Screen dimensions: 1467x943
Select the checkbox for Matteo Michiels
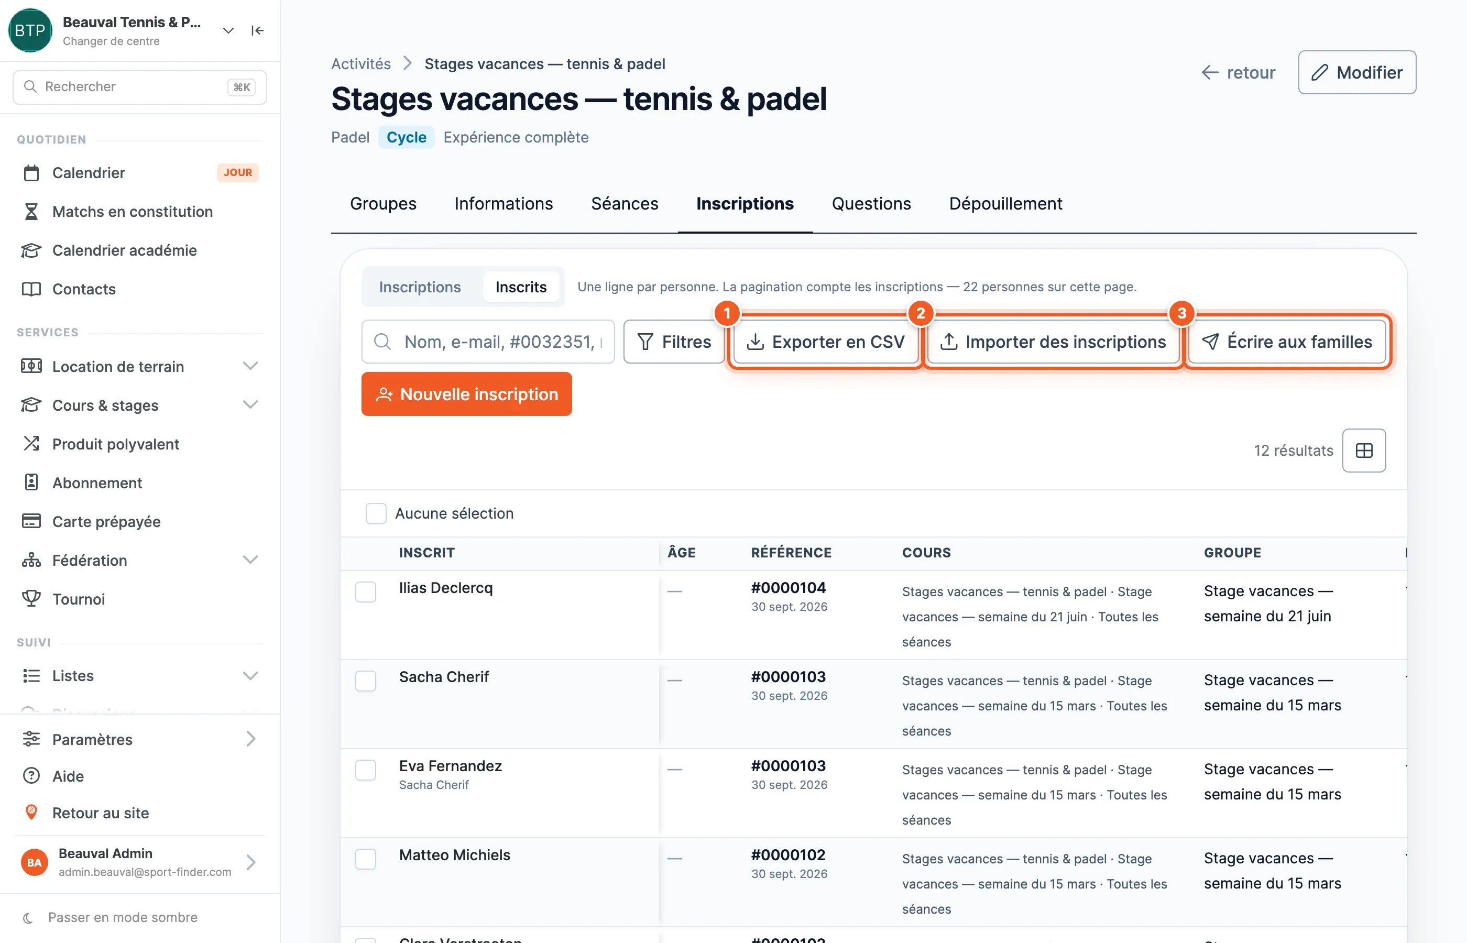pyautogui.click(x=366, y=859)
